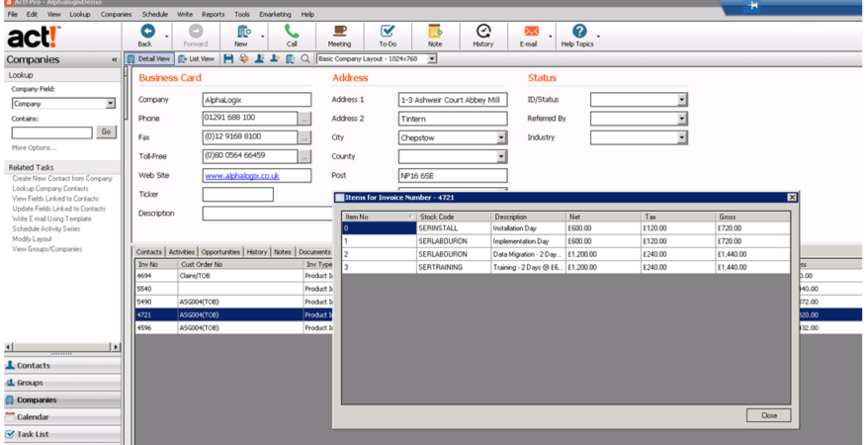This screenshot has width=866, height=445.
Task: Click Create New Contact from Company
Action: (62, 179)
